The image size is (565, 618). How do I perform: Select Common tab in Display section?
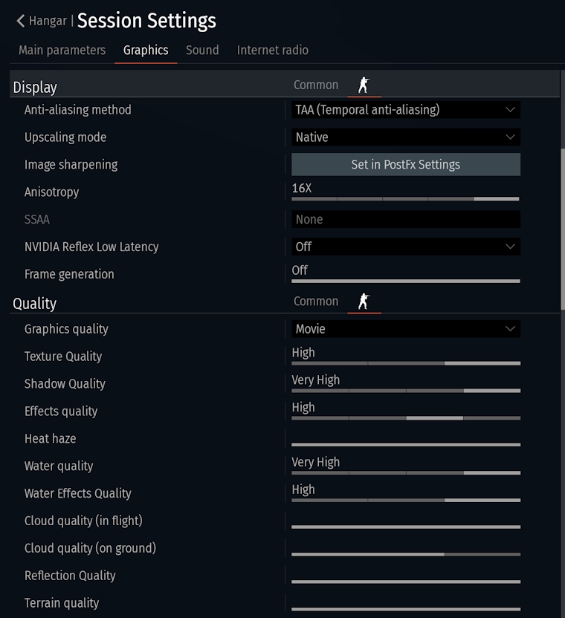316,85
